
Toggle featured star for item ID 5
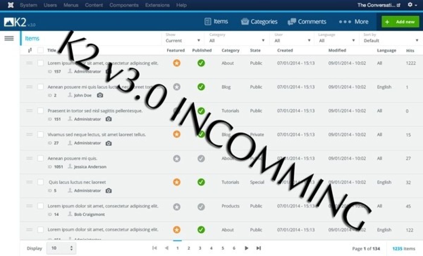(177, 182)
